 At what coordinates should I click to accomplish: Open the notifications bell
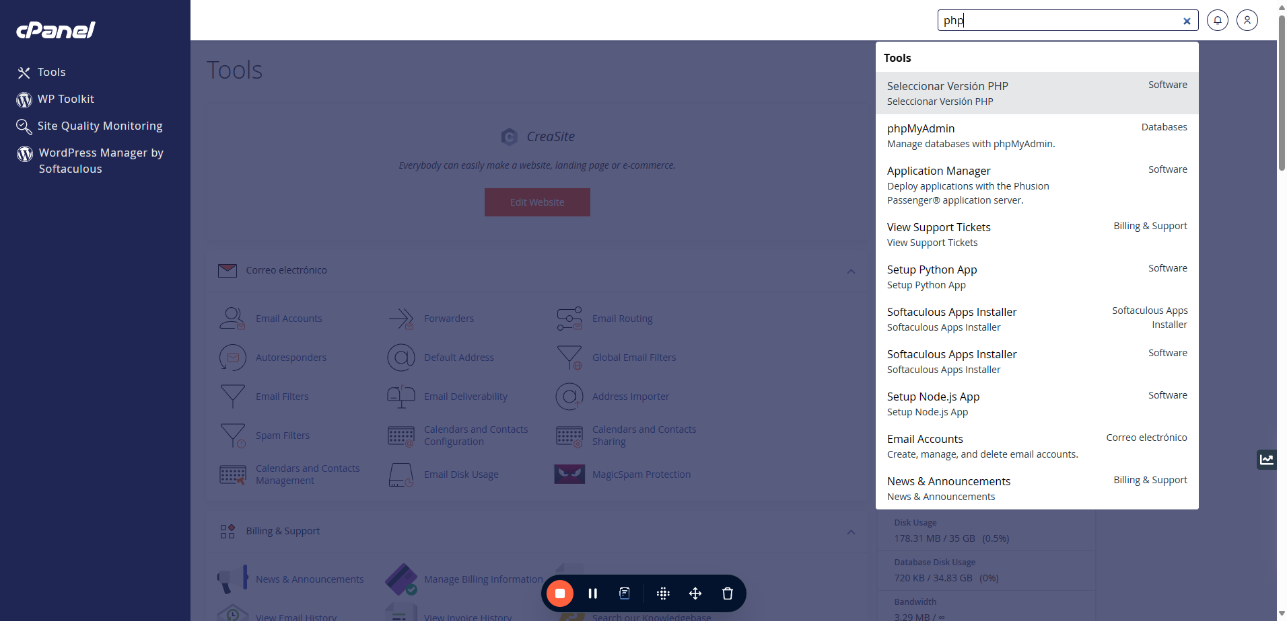1218,20
